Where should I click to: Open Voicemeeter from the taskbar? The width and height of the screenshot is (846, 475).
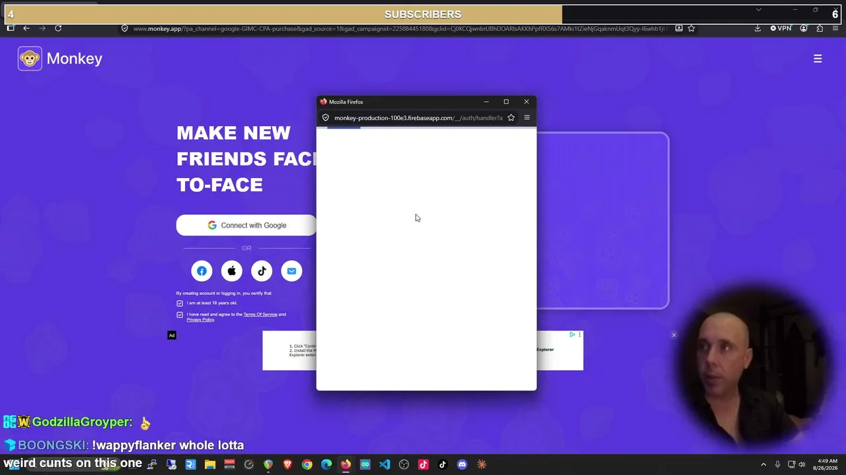[229, 464]
